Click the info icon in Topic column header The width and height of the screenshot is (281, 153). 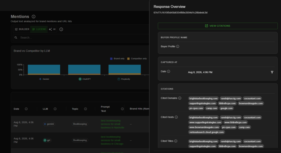(x=86, y=109)
